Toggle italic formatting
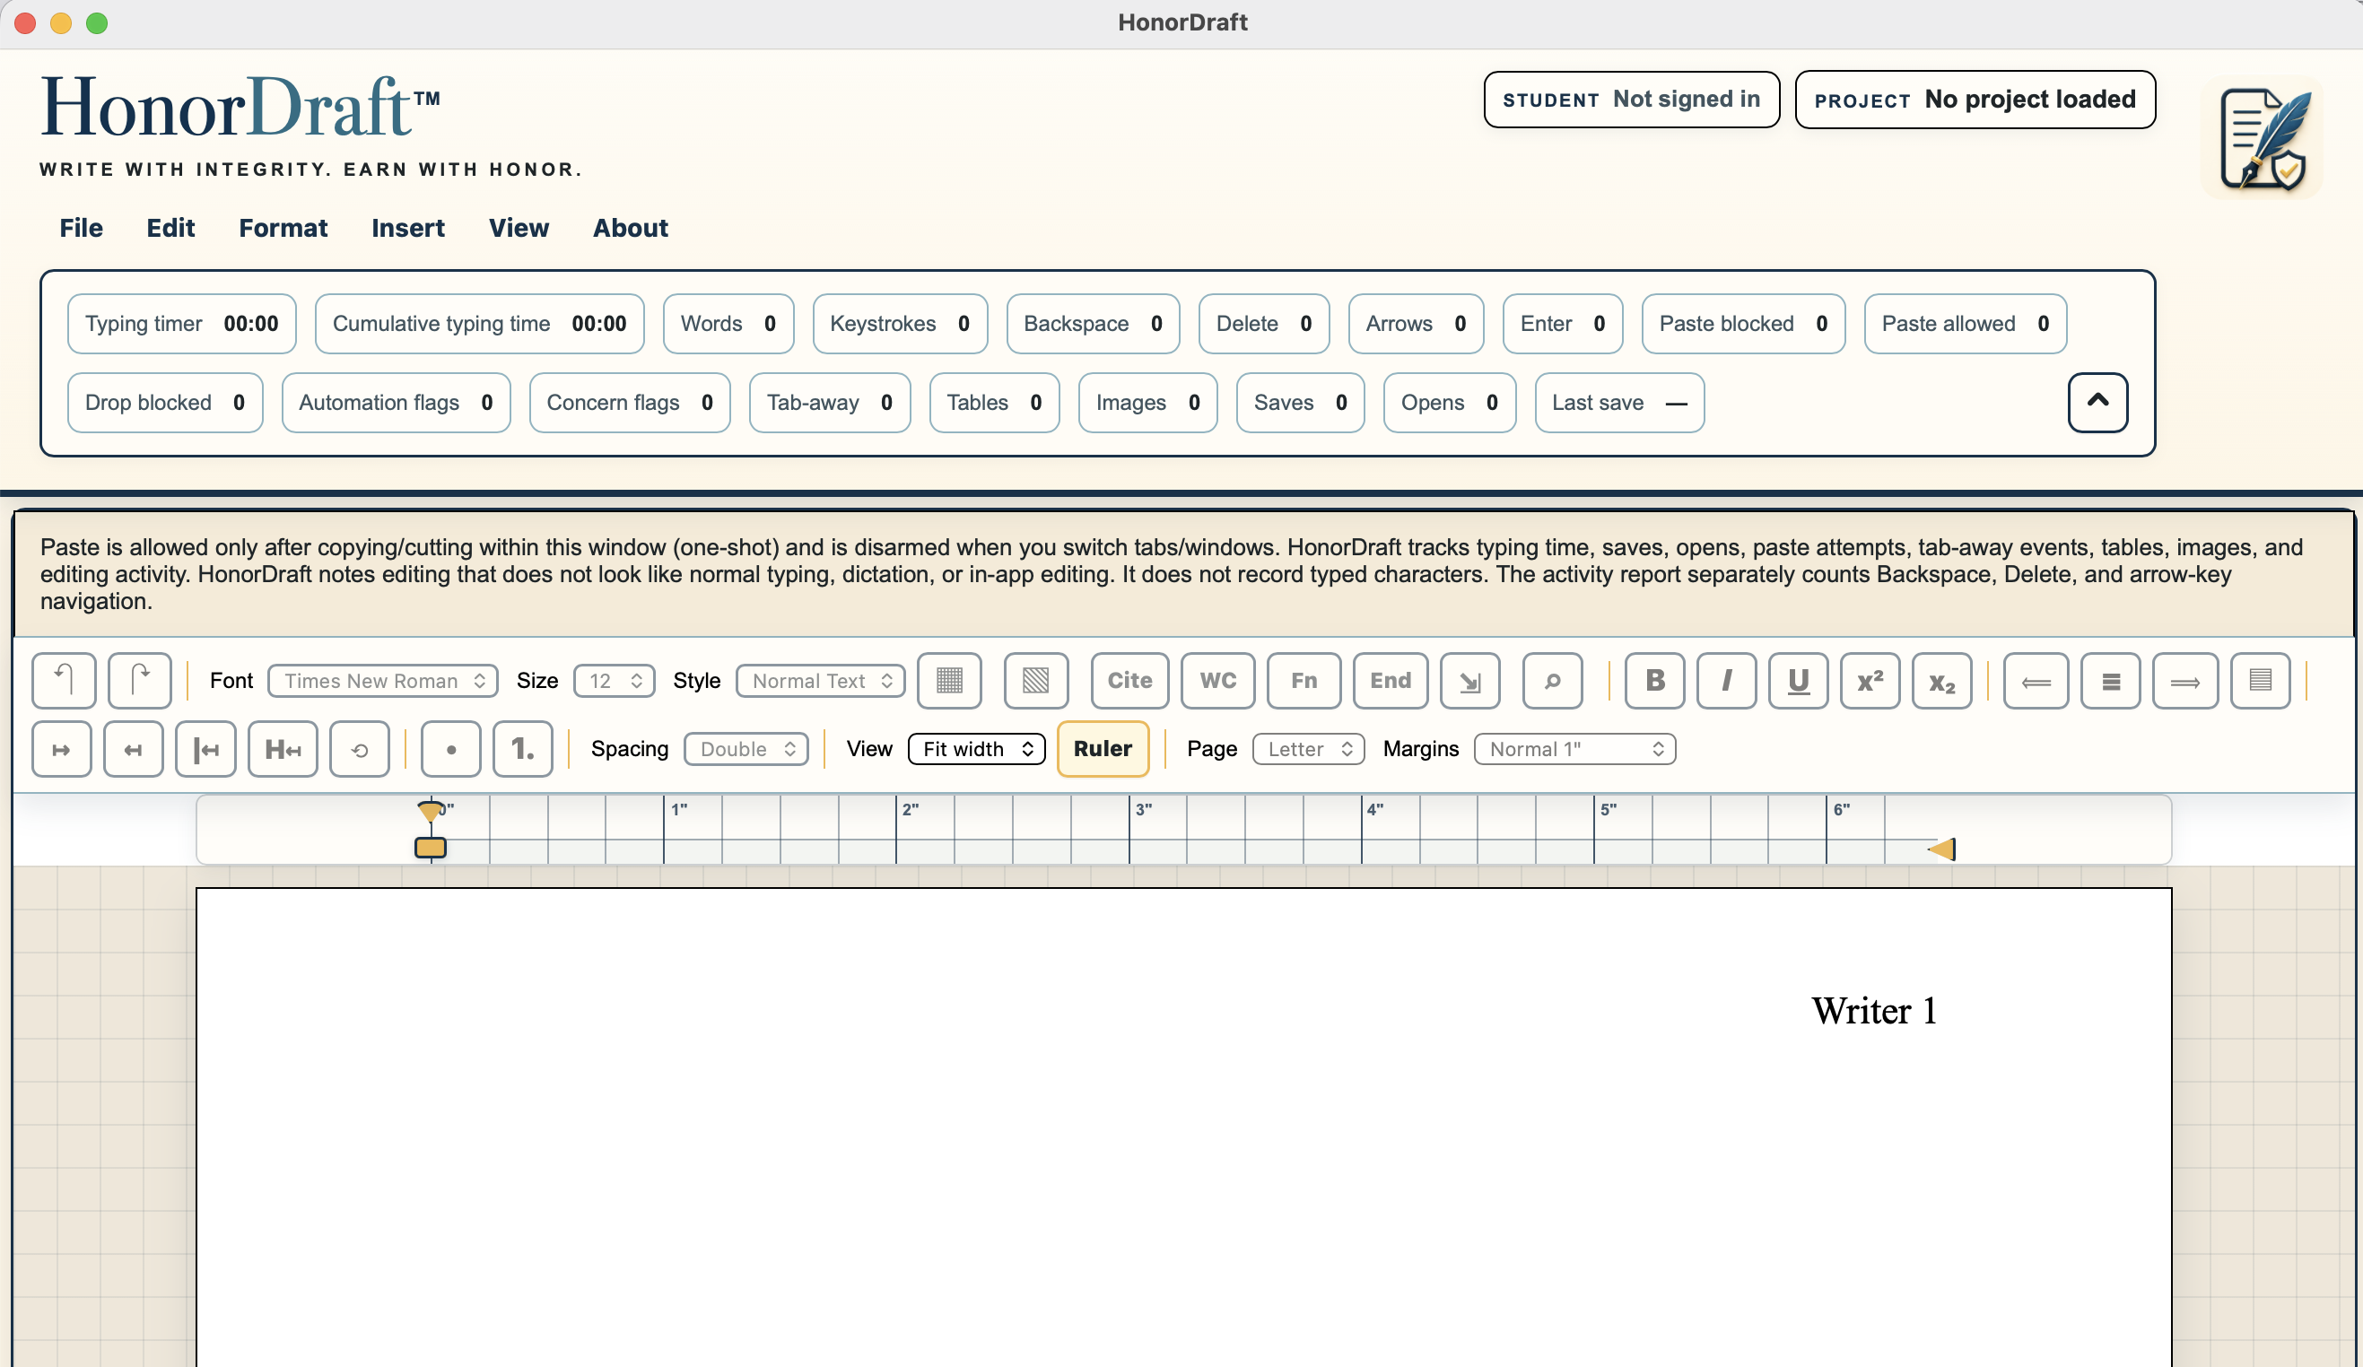 (1725, 680)
